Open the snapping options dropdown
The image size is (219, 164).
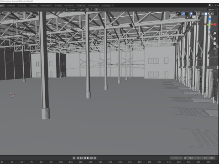click(x=91, y=10)
